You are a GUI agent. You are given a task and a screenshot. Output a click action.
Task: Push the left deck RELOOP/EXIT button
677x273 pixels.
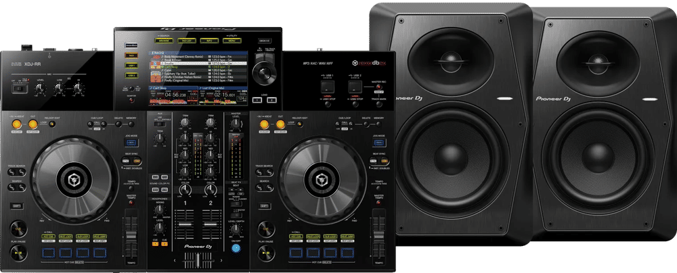[52, 124]
